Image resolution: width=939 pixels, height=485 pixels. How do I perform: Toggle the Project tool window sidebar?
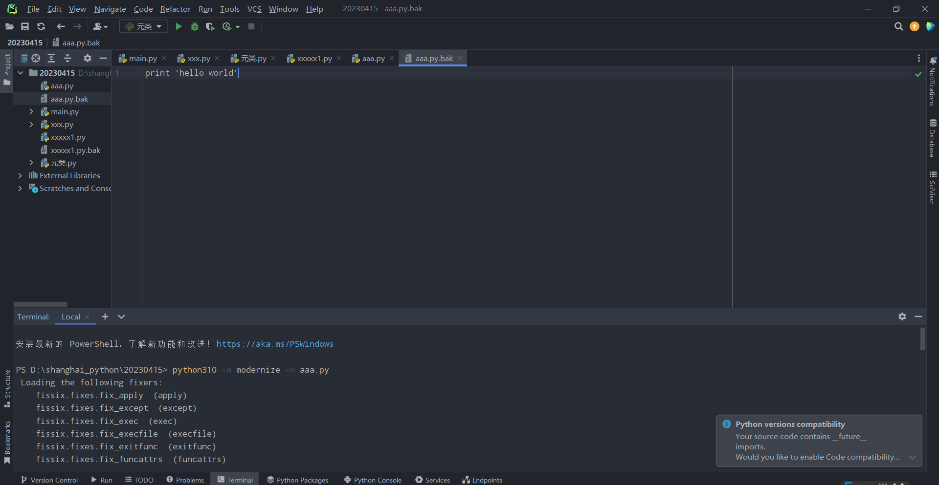tap(7, 70)
